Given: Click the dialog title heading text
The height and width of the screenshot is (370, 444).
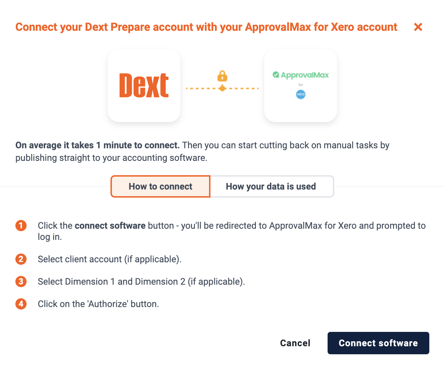Looking at the screenshot, I should [x=206, y=27].
